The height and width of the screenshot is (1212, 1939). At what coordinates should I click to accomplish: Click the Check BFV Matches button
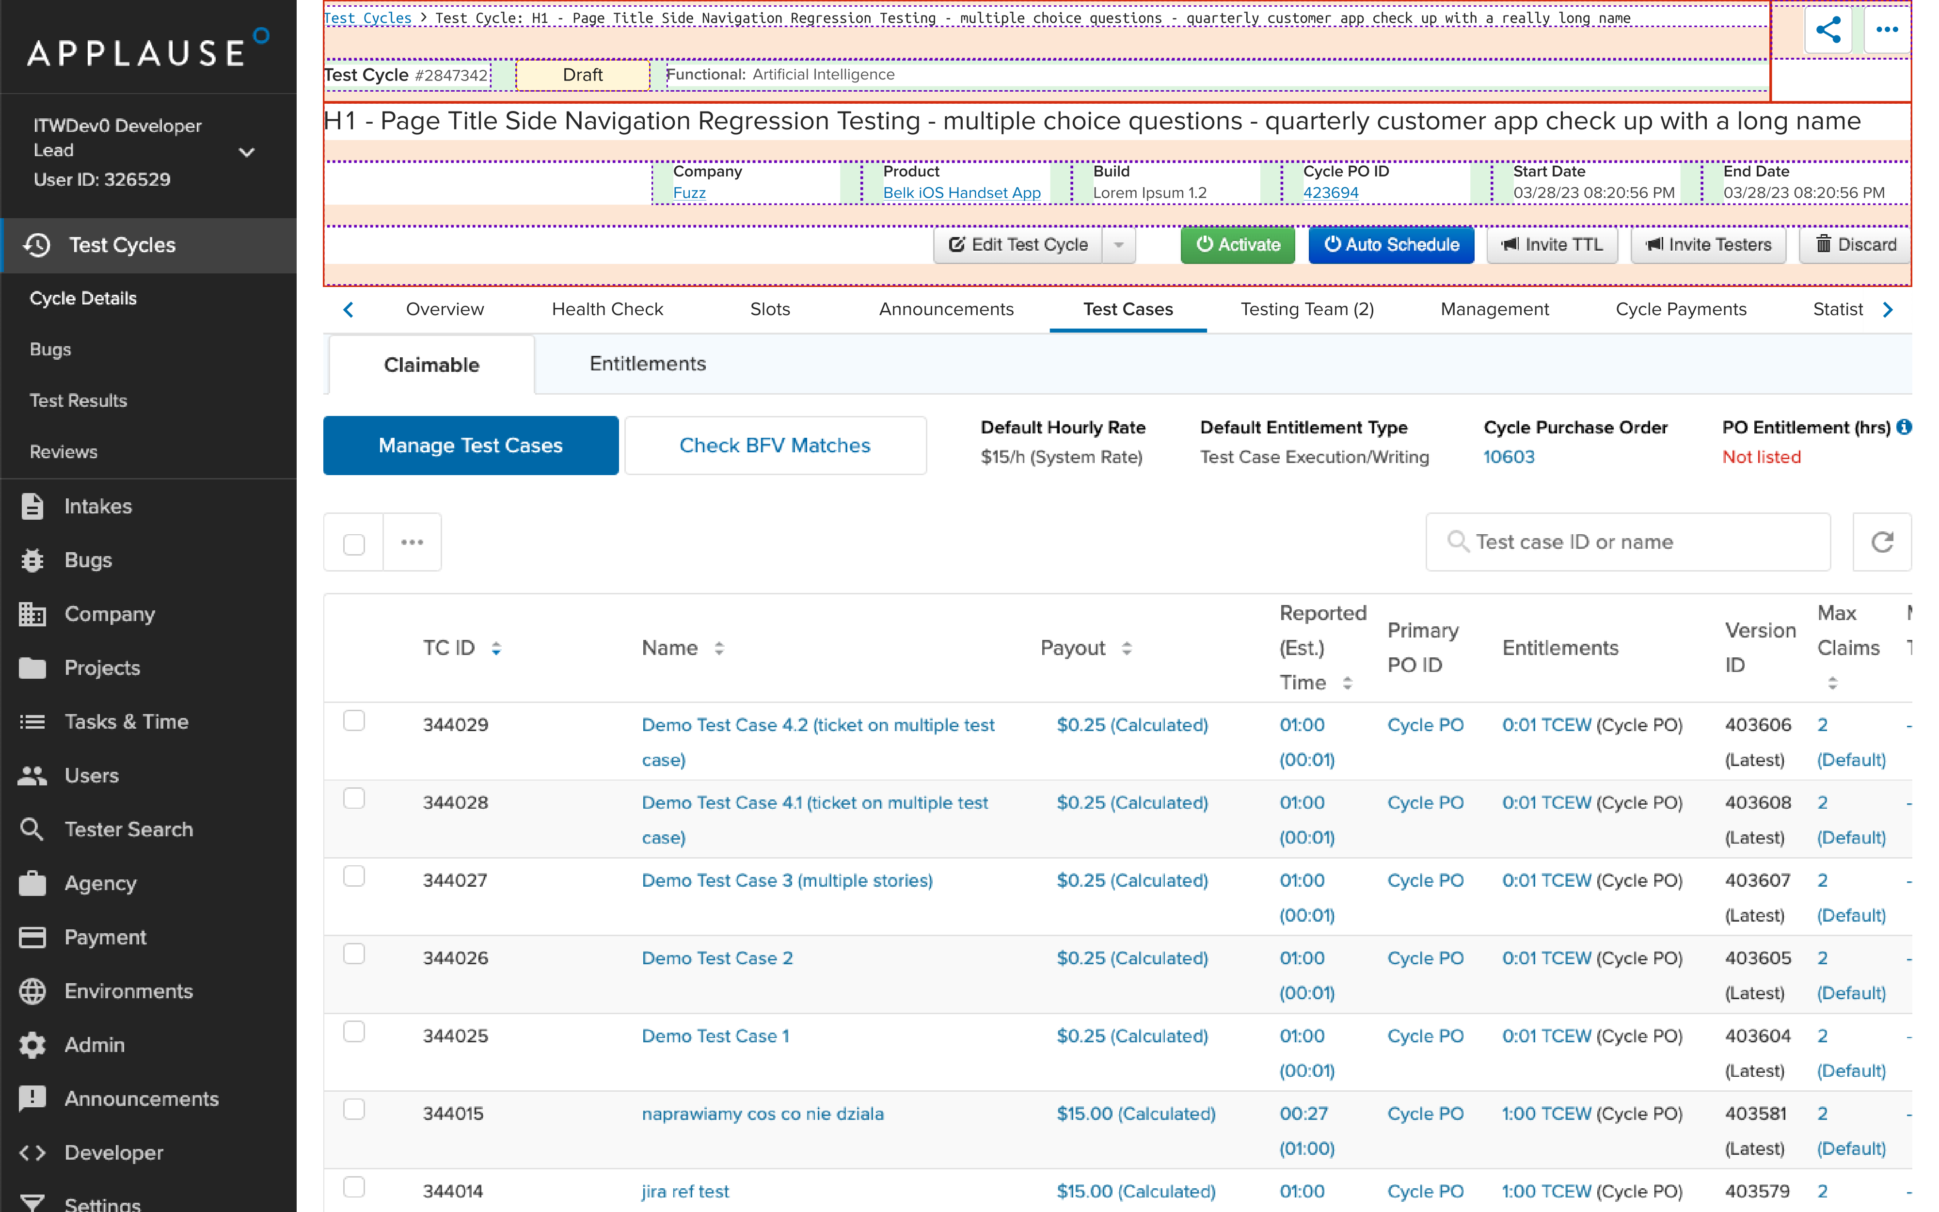point(775,445)
